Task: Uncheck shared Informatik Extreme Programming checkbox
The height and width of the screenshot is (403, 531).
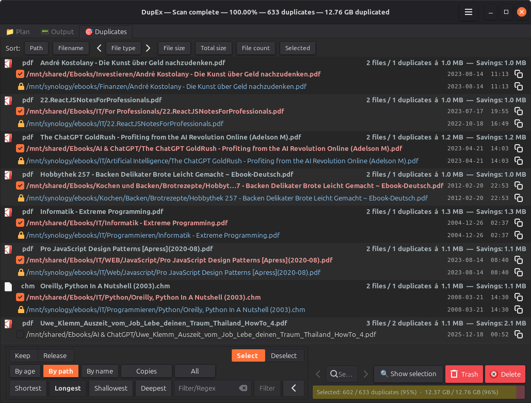Action: tap(20, 223)
